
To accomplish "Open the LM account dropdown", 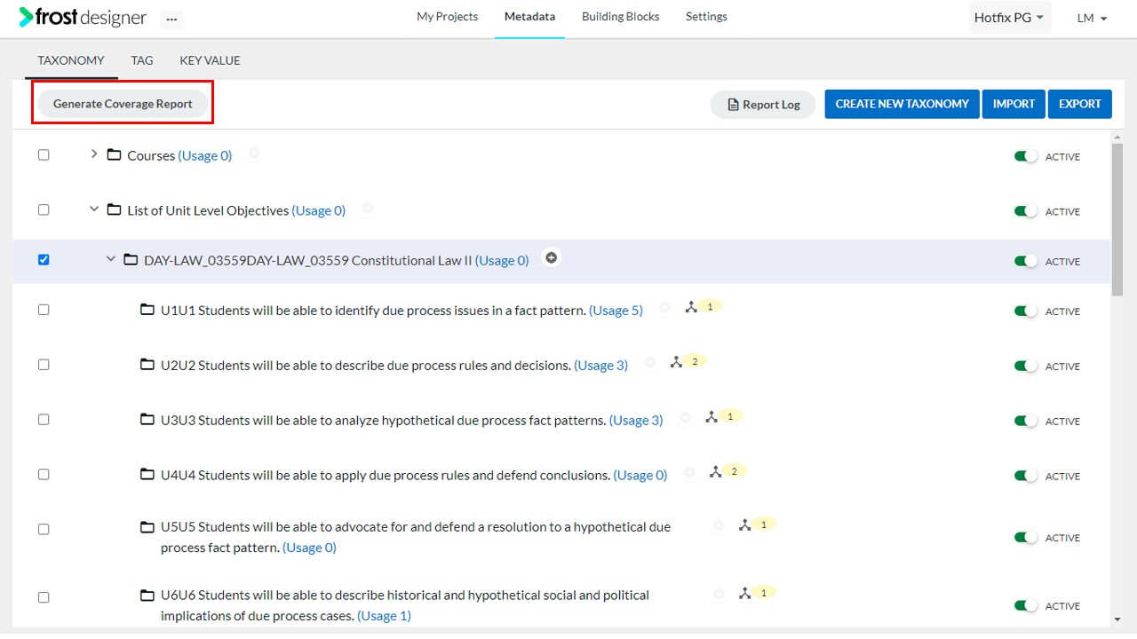I will 1092,18.
